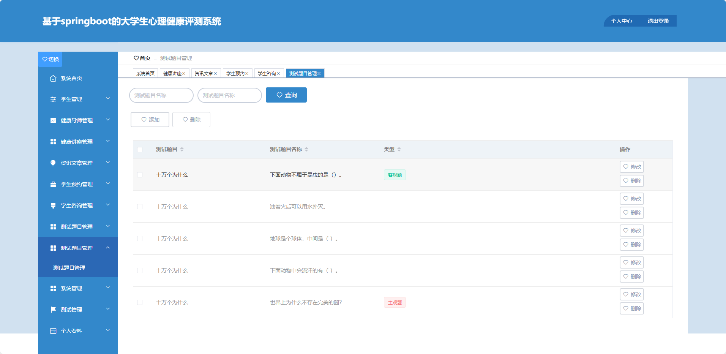Sort by 类型 column arrows
Screen dimensions: 726x354
(x=399, y=149)
